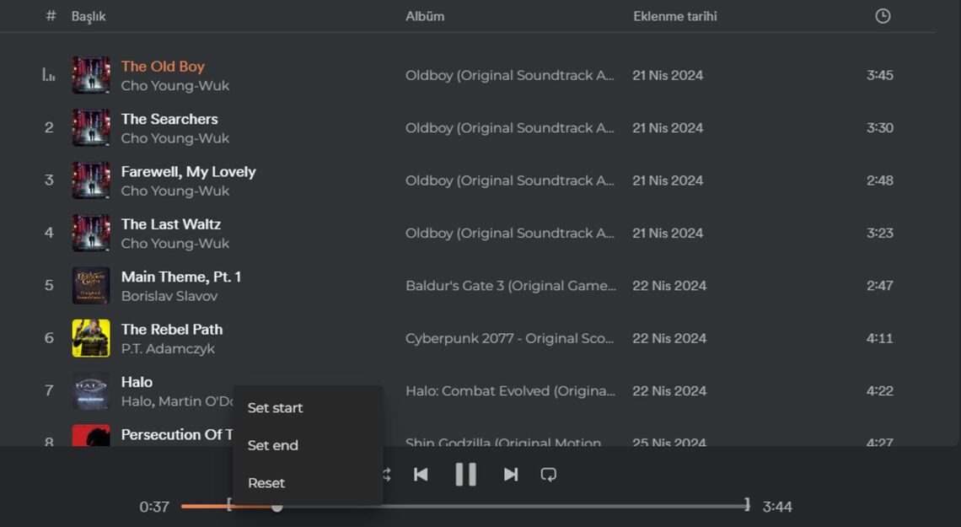Screen dimensions: 961x527
Task: Pause the currently playing track
Action: 465,474
